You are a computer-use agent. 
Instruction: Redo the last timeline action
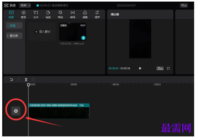[19, 80]
